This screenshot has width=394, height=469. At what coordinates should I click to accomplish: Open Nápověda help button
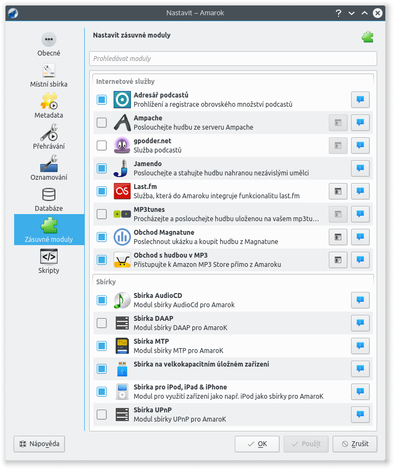pyautogui.click(x=40, y=444)
